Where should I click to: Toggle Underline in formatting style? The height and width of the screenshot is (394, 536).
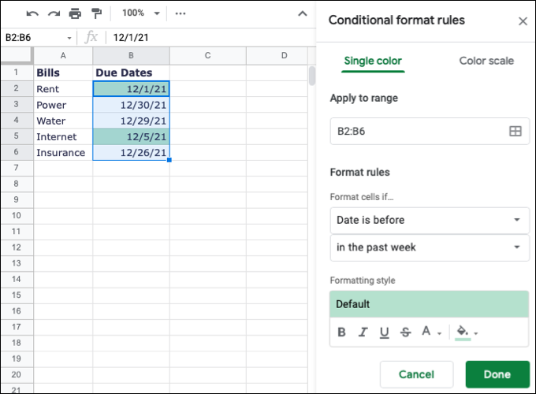385,333
